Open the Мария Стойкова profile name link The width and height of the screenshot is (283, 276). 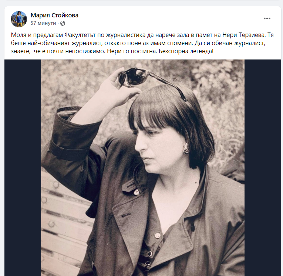54,15
